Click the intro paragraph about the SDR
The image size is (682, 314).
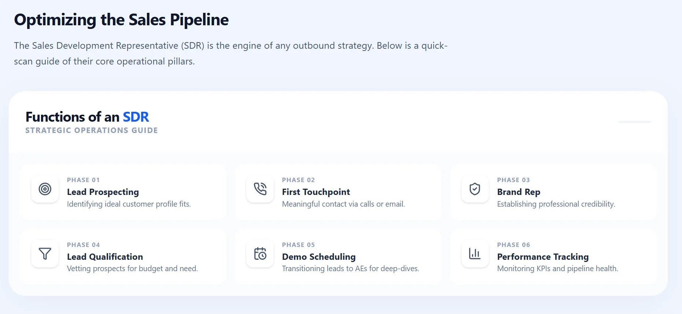click(231, 53)
